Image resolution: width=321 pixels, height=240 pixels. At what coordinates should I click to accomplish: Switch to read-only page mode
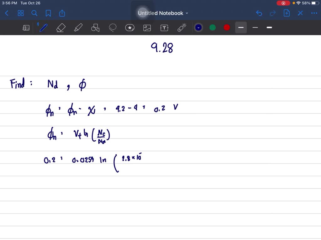(x=26, y=27)
